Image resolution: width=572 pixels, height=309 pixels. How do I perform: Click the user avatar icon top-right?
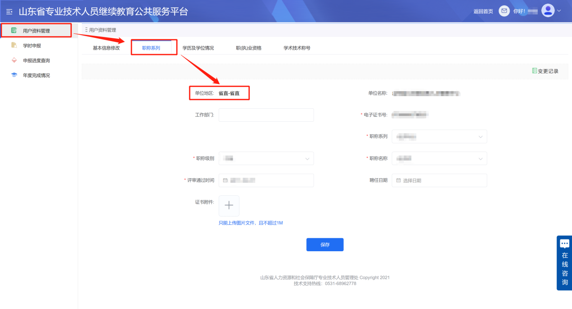tap(548, 10)
